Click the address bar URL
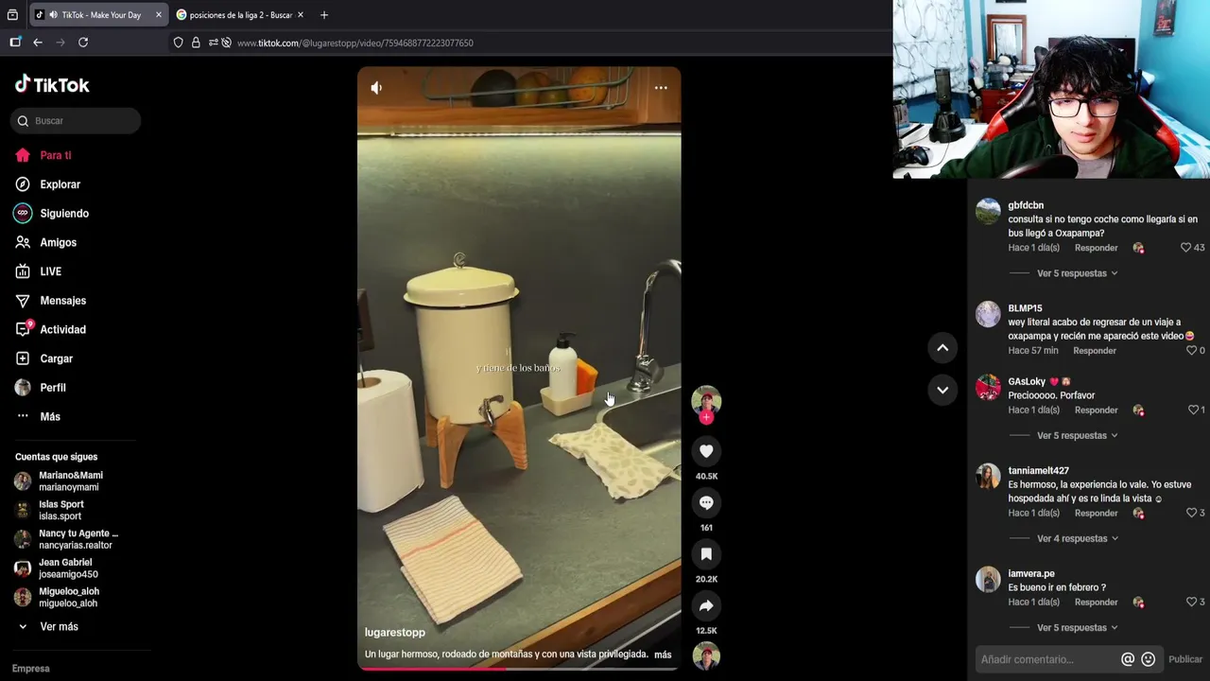This screenshot has width=1210, height=681. [x=355, y=43]
